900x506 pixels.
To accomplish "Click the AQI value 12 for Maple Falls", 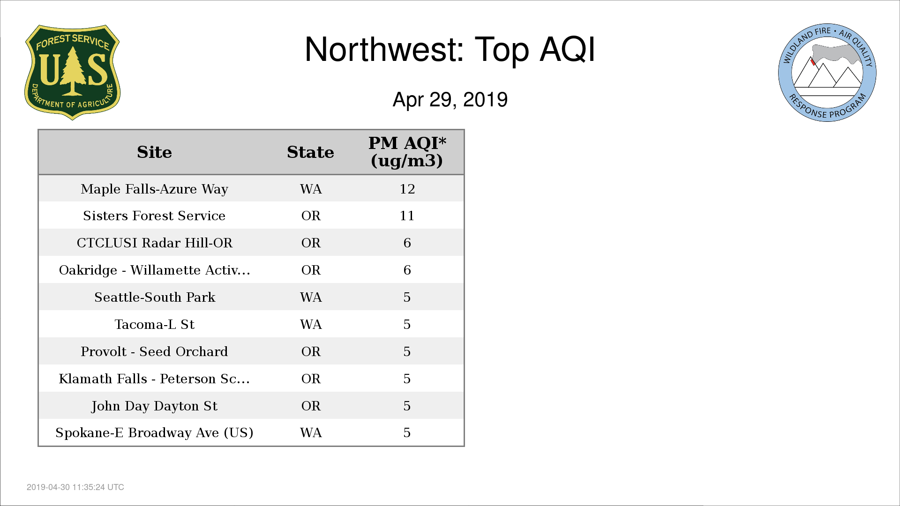I will [x=407, y=189].
